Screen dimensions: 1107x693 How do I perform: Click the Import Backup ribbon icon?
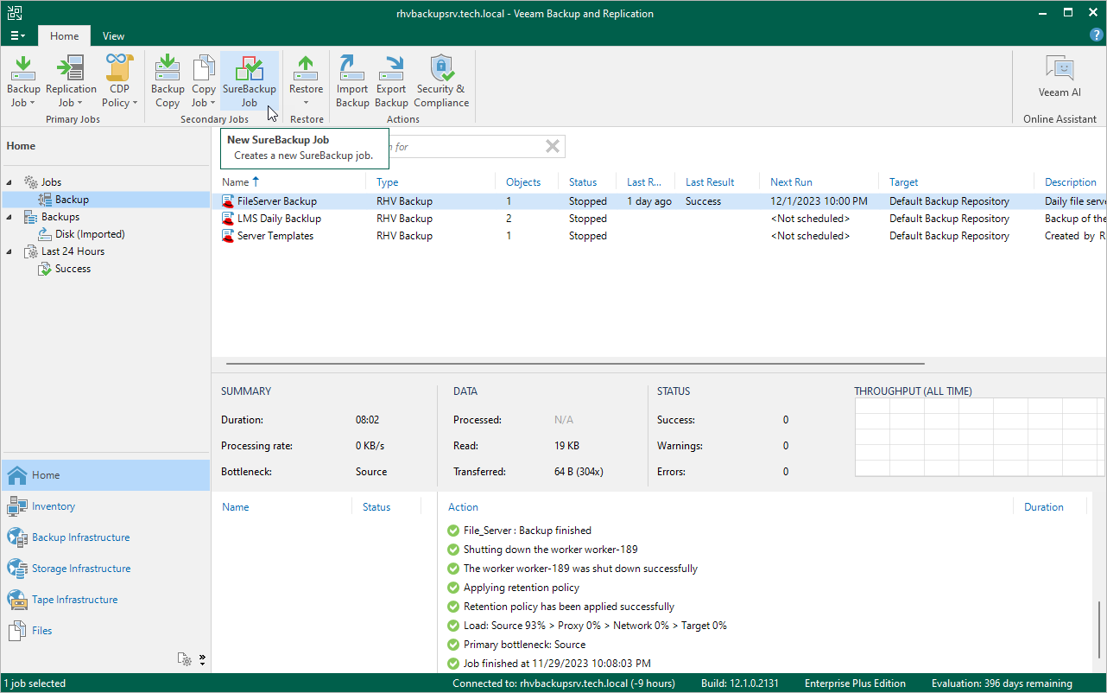coord(352,80)
